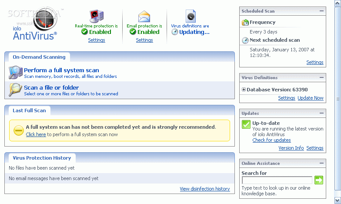
Task: Click the green check next to email Enabled
Action: click(133, 32)
